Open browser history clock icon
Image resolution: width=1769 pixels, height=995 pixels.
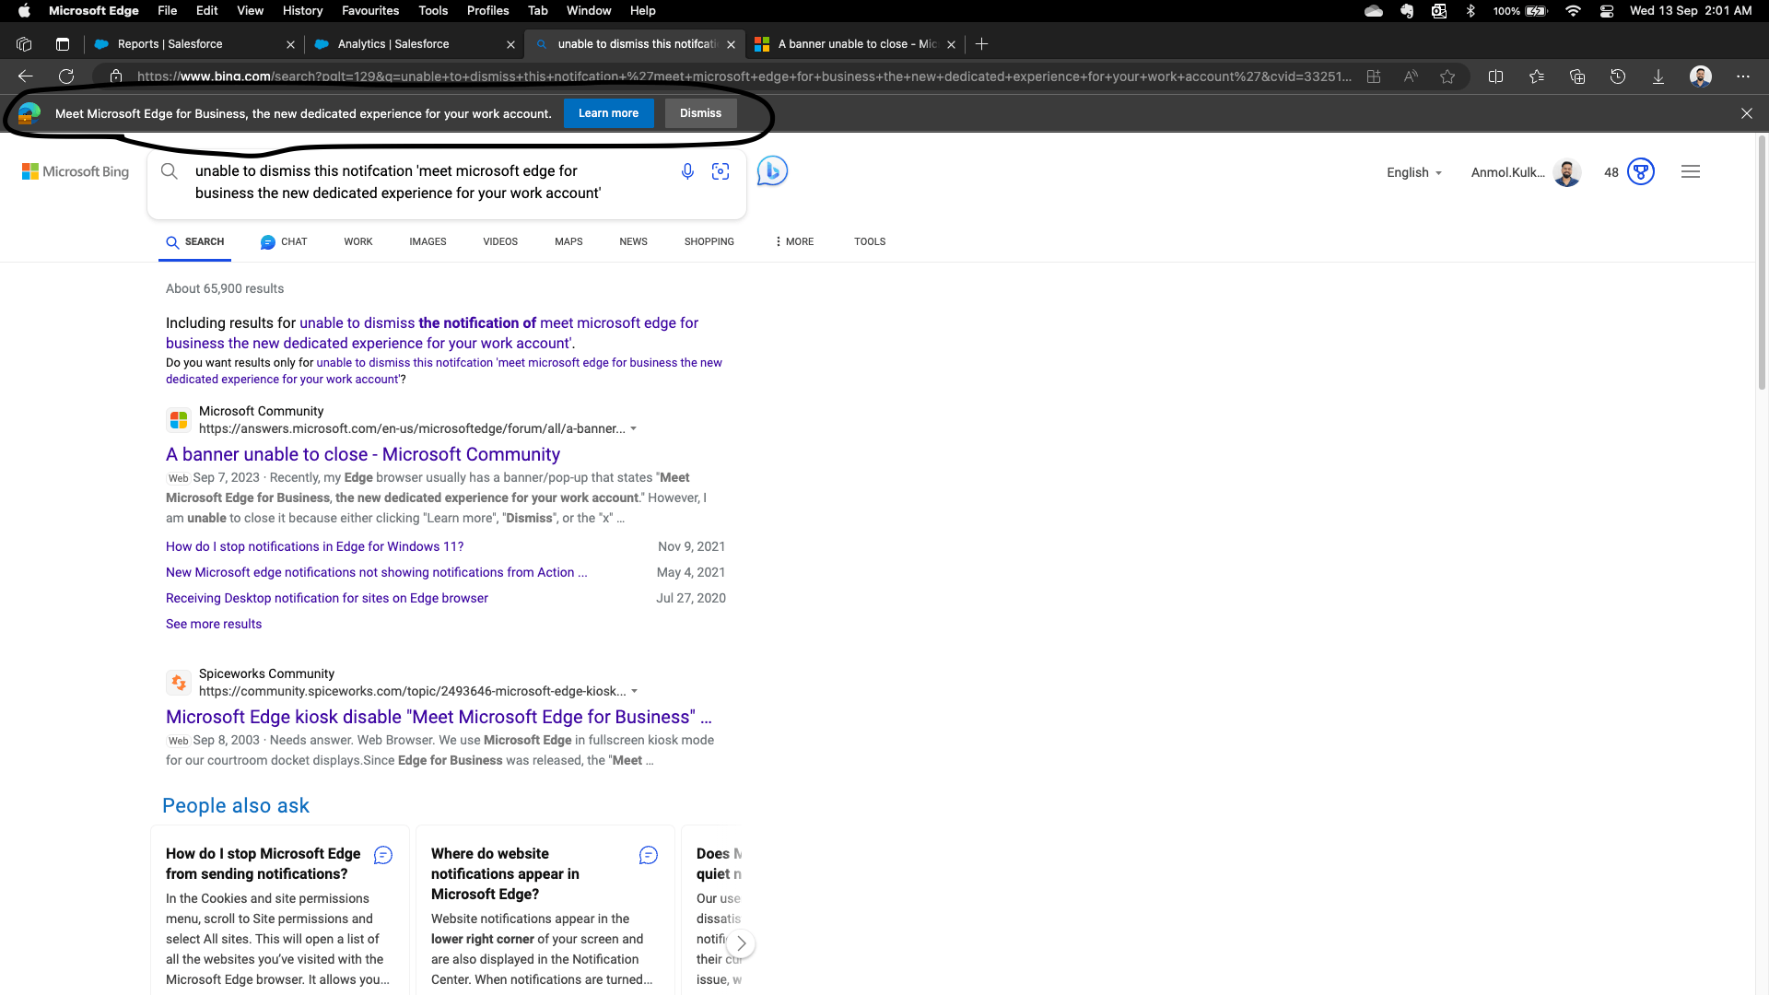(x=1617, y=76)
